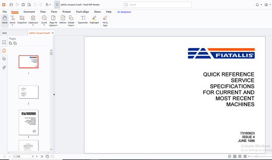The width and height of the screenshot is (272, 160).
Task: Click the previous view icon in status bar
Action: coord(47,157)
